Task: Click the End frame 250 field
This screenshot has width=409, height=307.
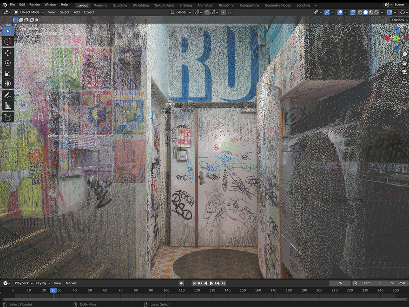Action: click(x=397, y=283)
